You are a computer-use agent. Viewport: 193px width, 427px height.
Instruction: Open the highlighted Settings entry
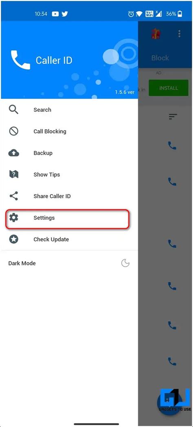click(68, 219)
